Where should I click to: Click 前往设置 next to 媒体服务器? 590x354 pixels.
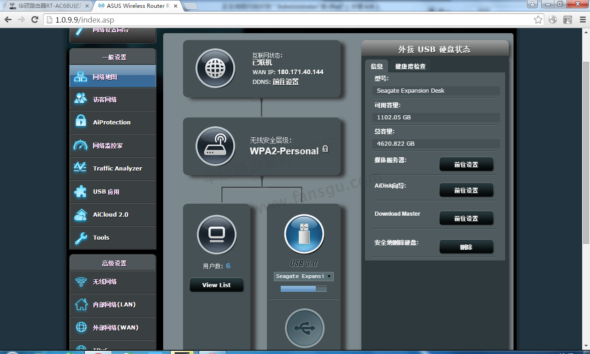tap(466, 165)
